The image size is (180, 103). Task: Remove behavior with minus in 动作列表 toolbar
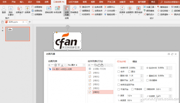(92, 65)
